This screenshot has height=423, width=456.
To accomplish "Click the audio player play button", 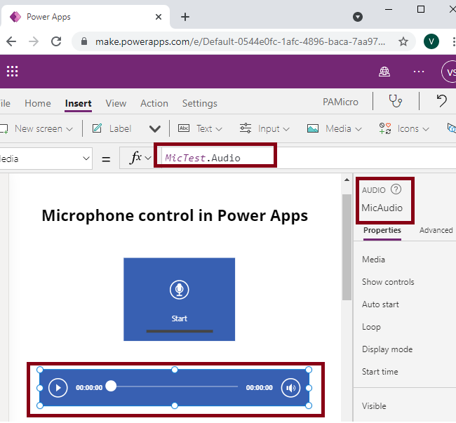I will [58, 387].
